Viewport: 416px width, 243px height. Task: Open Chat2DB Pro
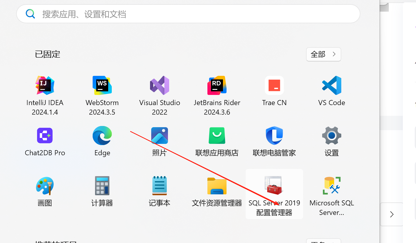click(x=45, y=142)
